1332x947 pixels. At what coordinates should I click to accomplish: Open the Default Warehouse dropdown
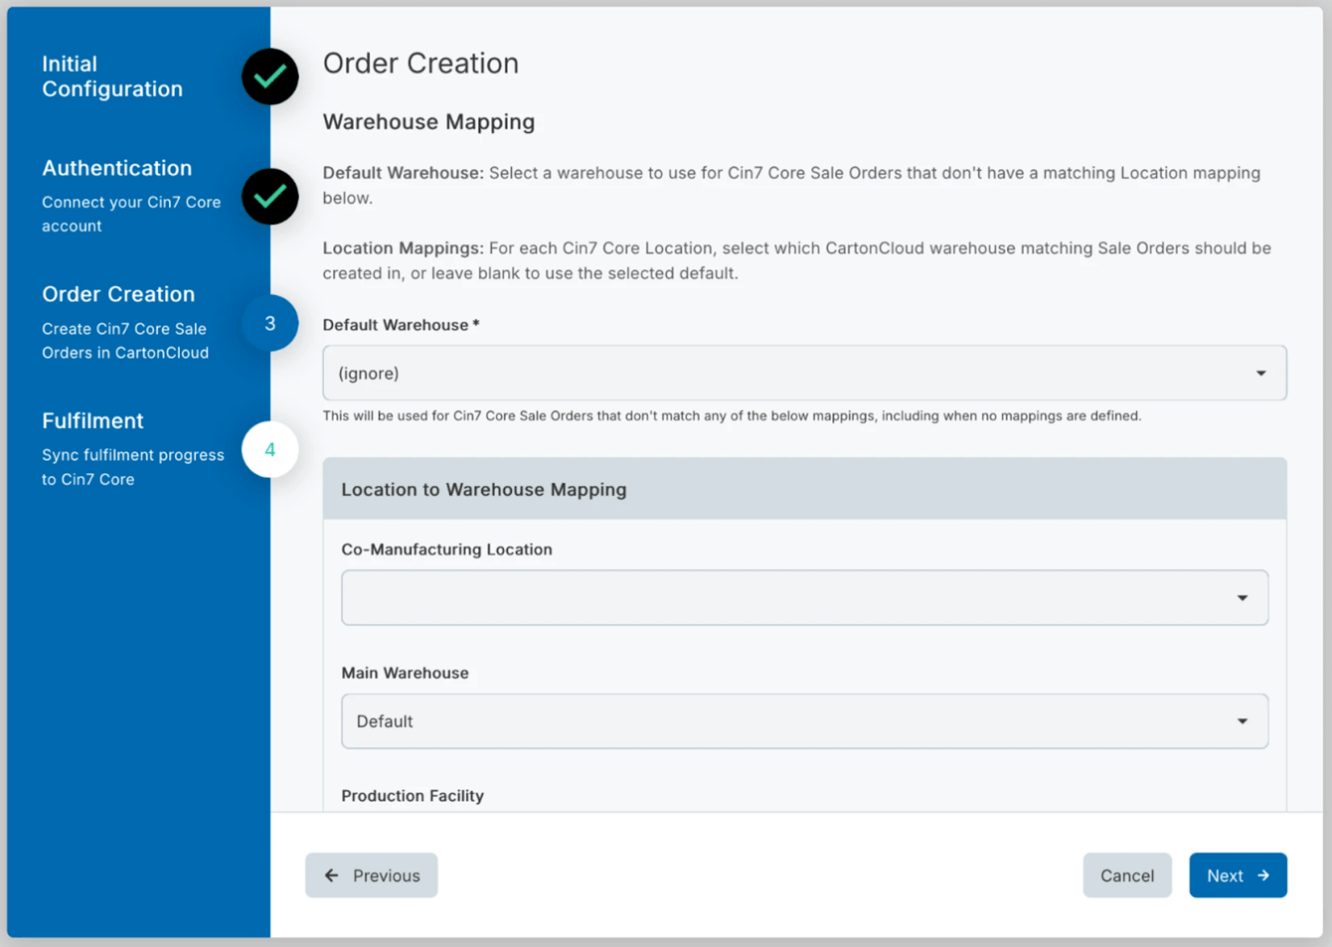804,373
